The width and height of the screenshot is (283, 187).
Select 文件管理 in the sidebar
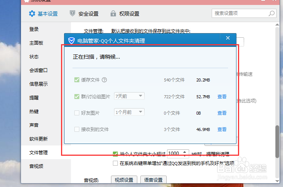(x=39, y=152)
